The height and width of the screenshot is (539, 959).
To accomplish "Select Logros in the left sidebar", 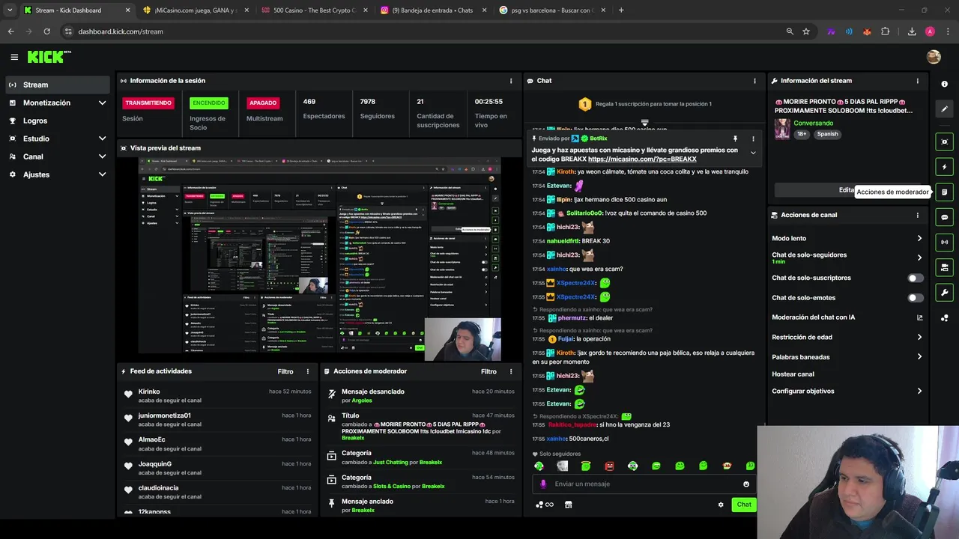I will click(58, 121).
